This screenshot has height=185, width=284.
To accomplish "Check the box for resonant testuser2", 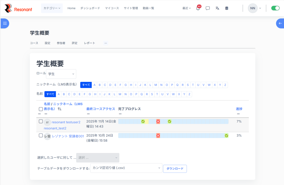I will [41, 121].
